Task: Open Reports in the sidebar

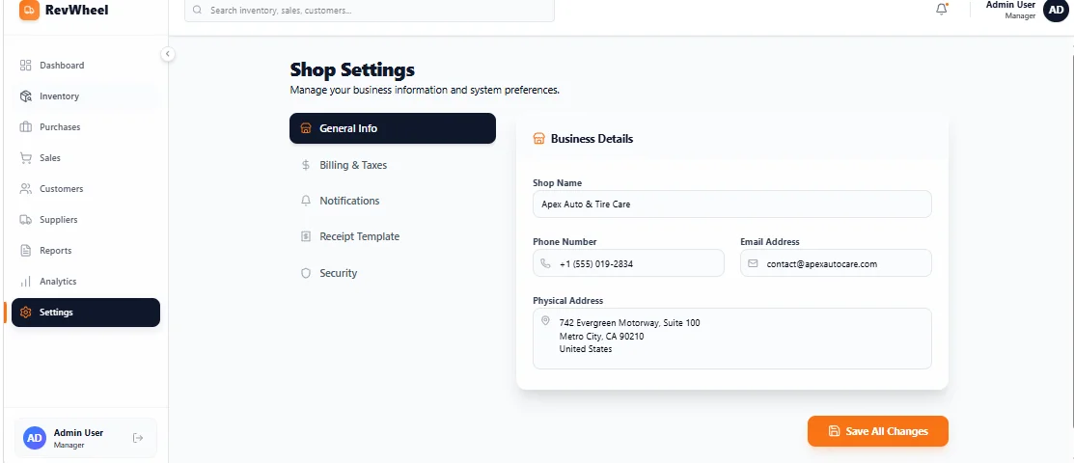Action: click(86, 250)
